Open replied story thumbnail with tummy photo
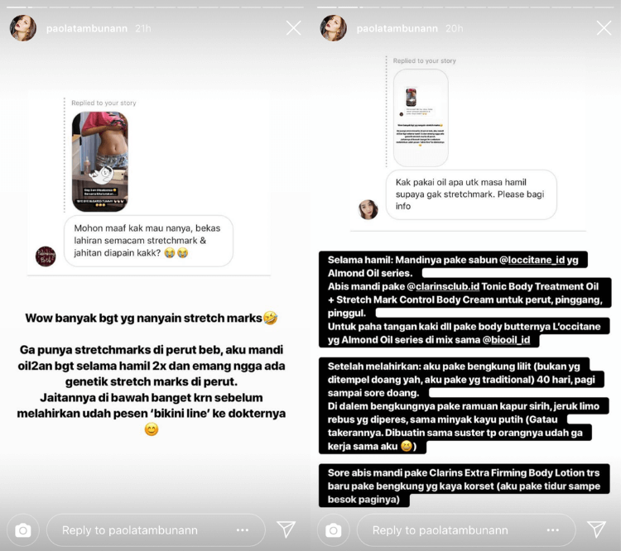 point(100,161)
